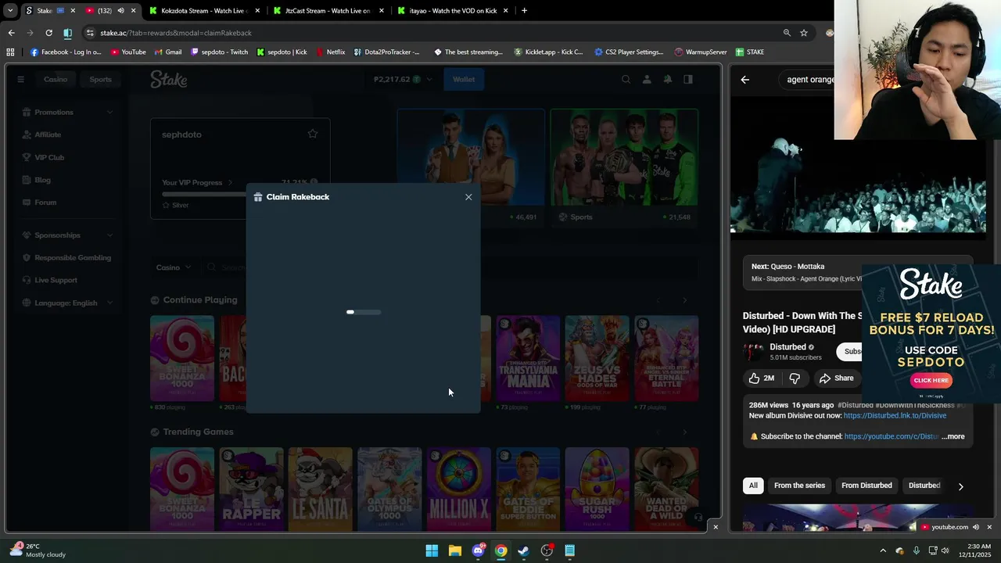Image resolution: width=1001 pixels, height=563 pixels.
Task: Close the youtube.com media popup
Action: click(989, 527)
